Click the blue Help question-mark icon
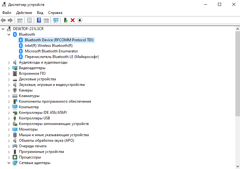The height and width of the screenshot is (169, 240). [39, 20]
